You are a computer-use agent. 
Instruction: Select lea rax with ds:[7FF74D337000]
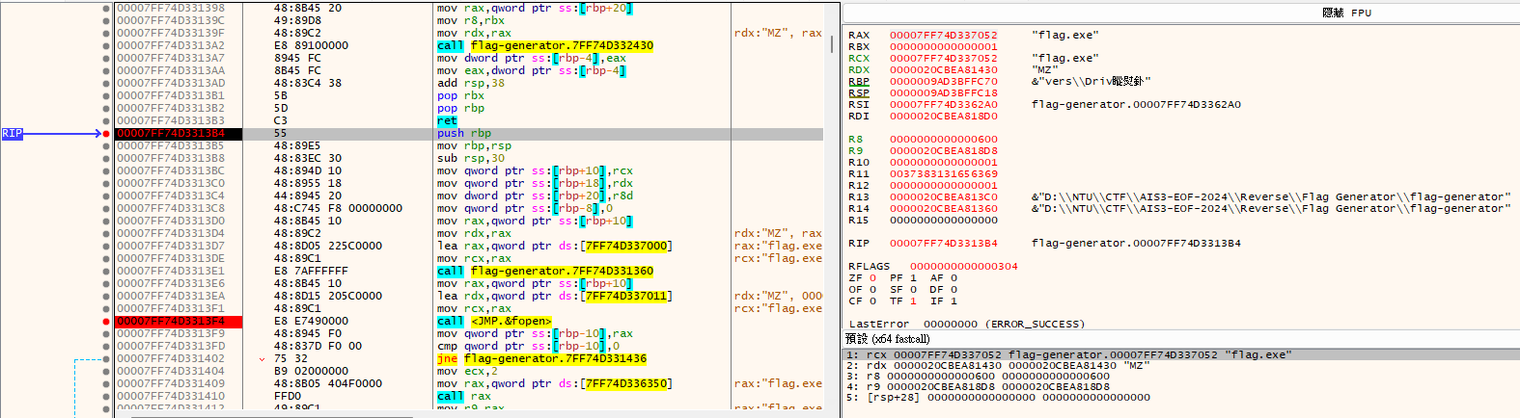[x=555, y=247]
